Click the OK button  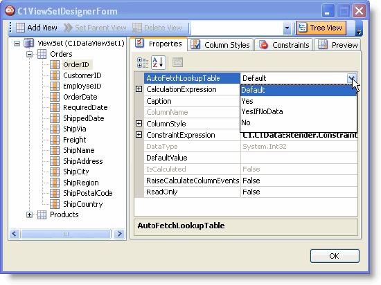(335, 256)
